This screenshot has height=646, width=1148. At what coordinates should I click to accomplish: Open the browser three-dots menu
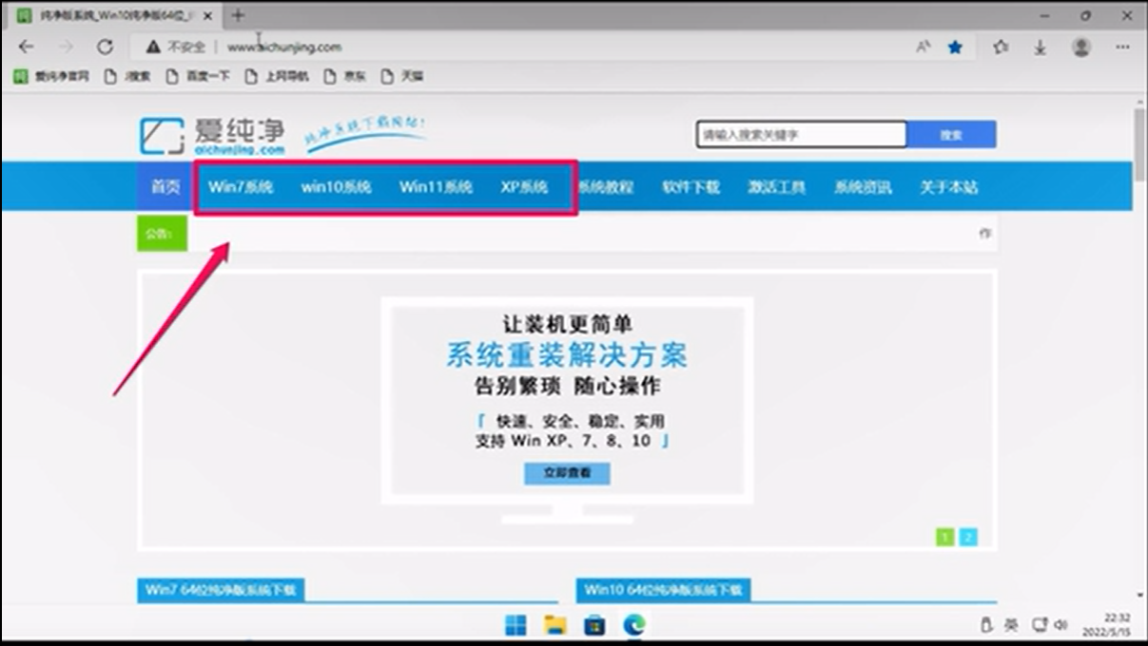coord(1123,47)
